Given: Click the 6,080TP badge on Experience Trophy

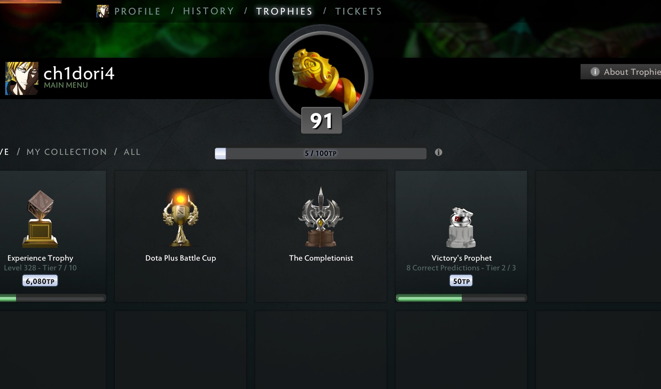Looking at the screenshot, I should click(40, 281).
